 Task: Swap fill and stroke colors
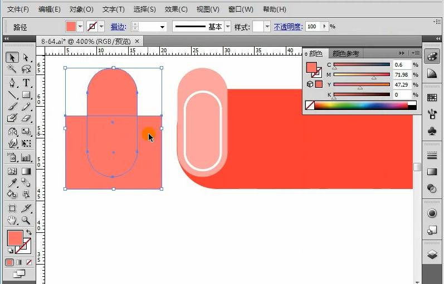pos(29,232)
